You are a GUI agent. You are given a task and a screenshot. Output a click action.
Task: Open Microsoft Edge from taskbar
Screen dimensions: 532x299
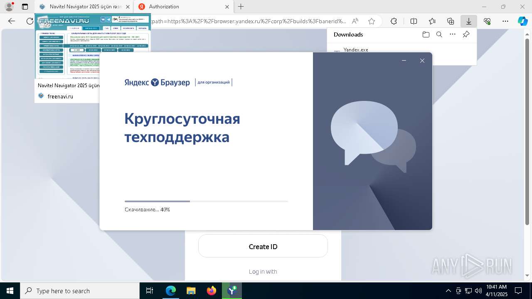(171, 291)
